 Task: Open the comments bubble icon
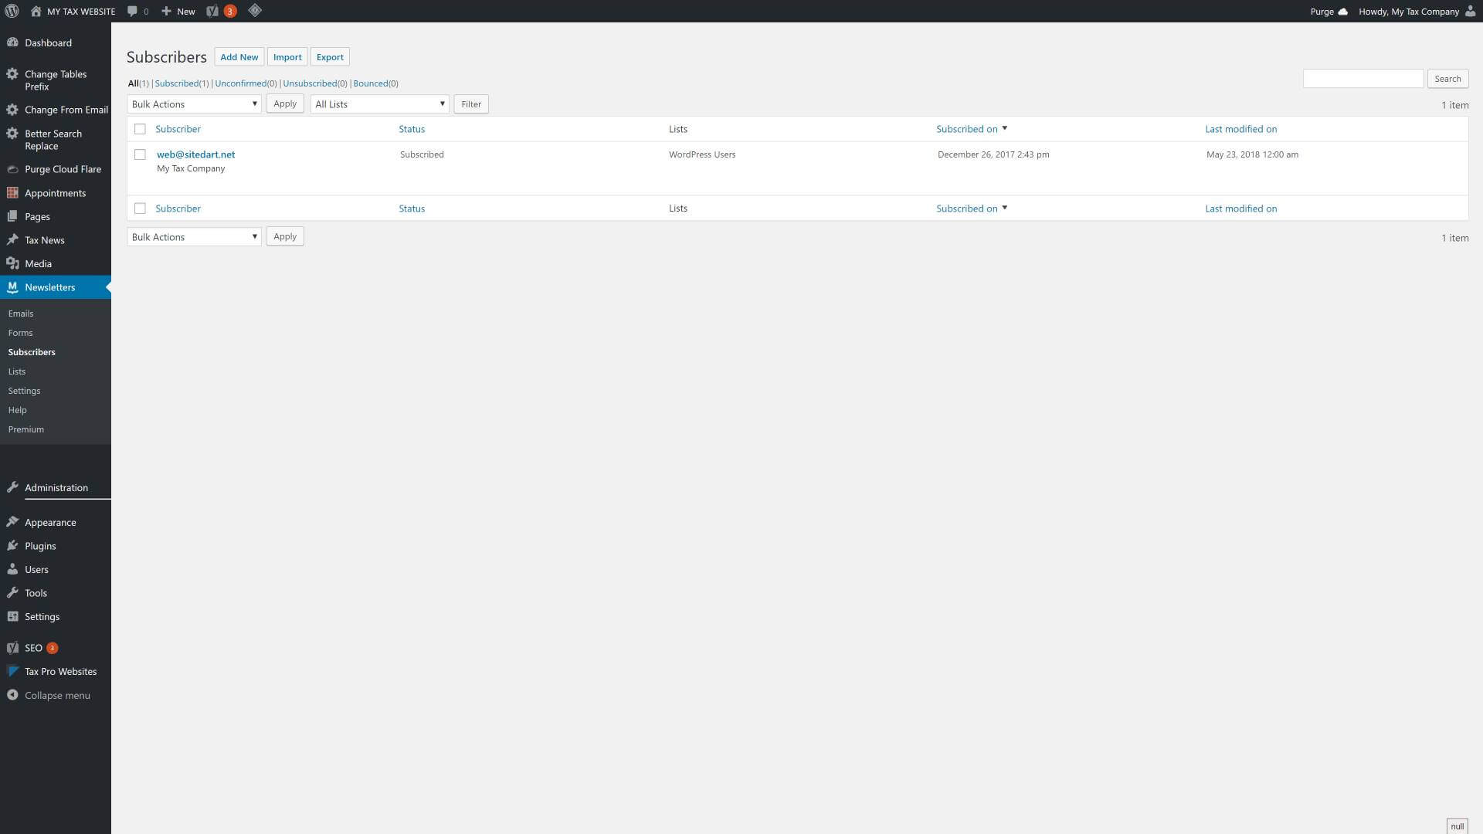(x=132, y=11)
